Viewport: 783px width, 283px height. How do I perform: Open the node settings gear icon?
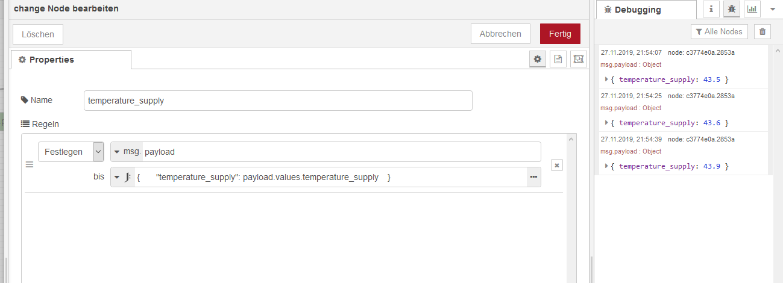[x=538, y=59]
